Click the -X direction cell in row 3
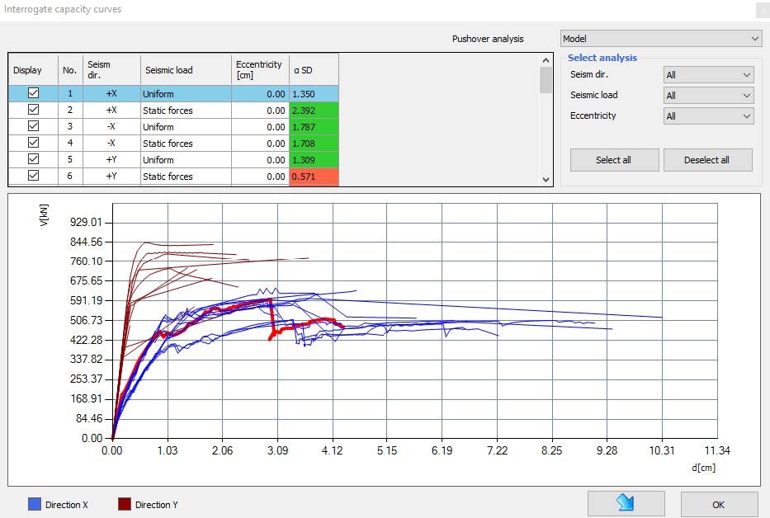 [111, 127]
